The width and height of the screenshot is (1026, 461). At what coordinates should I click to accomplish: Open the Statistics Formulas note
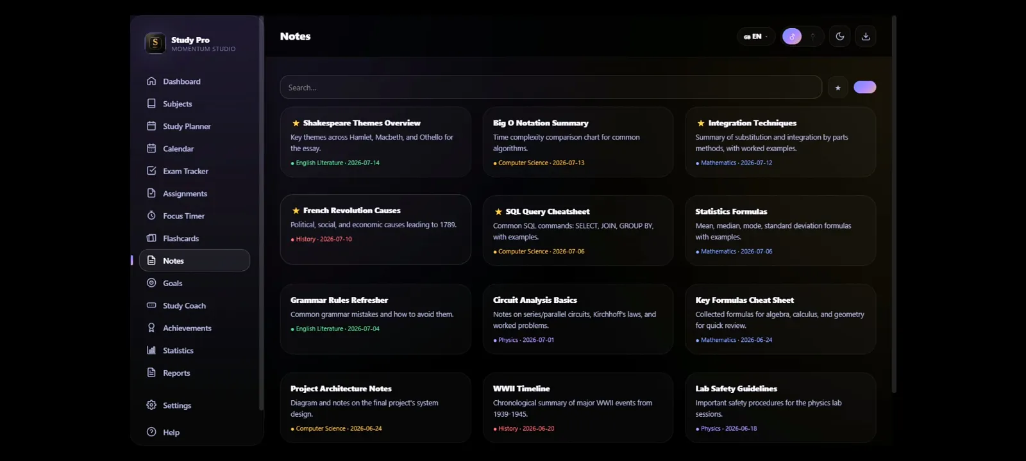[x=780, y=230]
